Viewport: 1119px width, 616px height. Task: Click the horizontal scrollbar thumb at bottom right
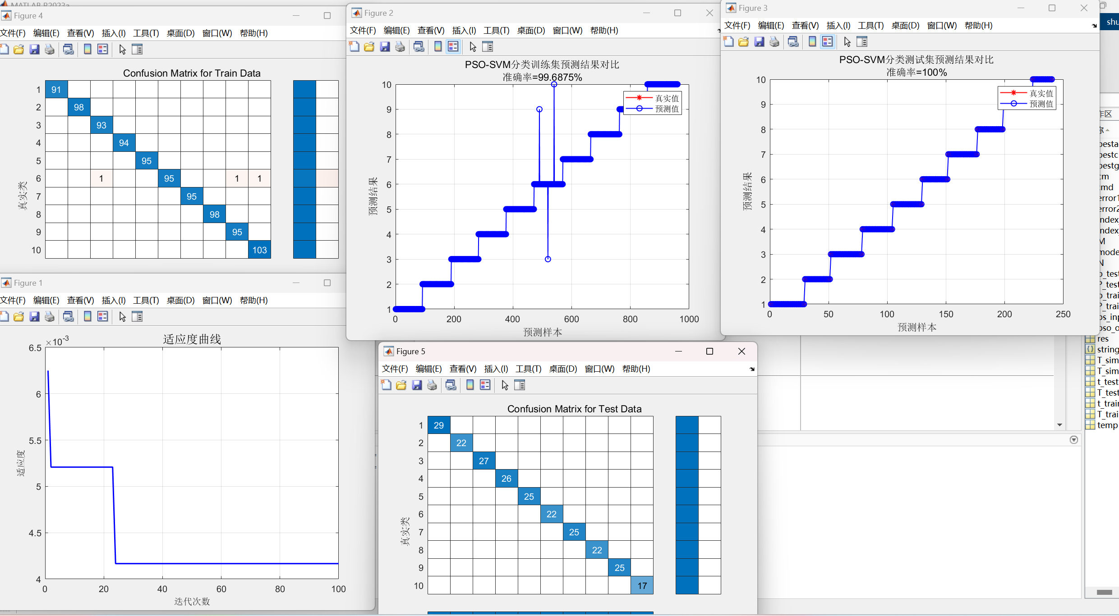(x=1104, y=592)
